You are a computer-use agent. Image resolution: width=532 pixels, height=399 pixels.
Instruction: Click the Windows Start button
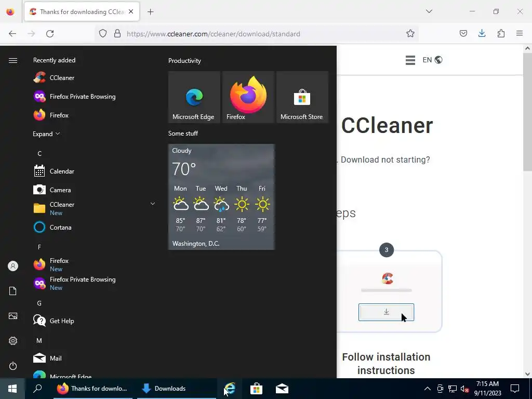[x=12, y=389]
